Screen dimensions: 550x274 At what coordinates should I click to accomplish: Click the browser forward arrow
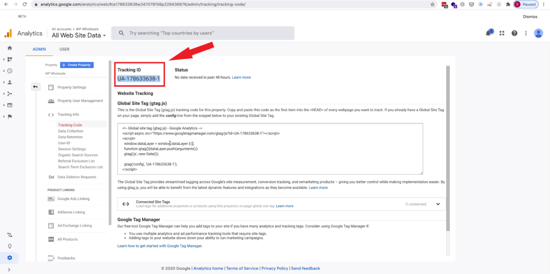click(15, 4)
